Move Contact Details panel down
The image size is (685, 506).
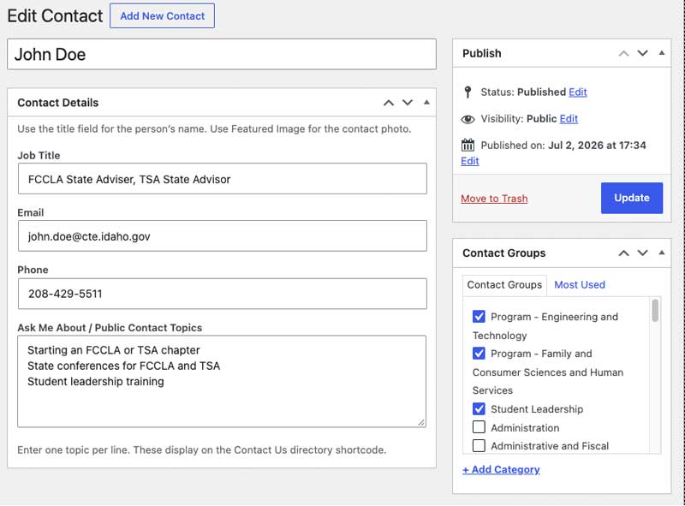click(x=408, y=103)
